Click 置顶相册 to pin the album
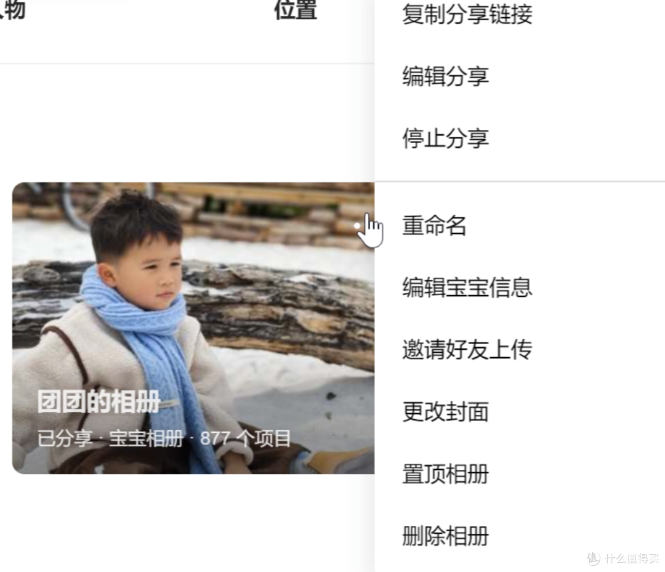Screen dimensions: 665x572 [445, 473]
